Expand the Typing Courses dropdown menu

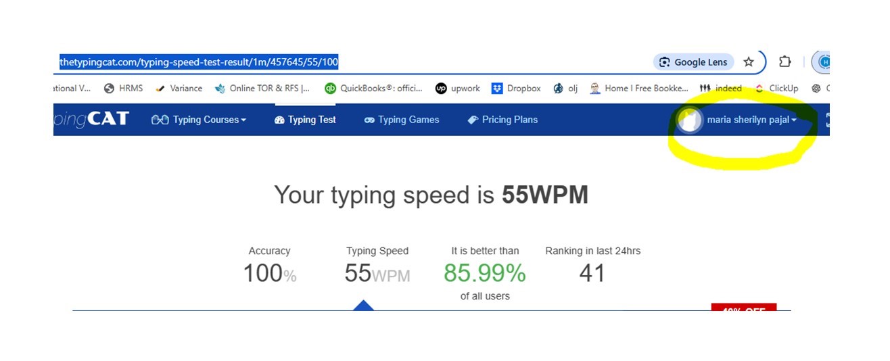pyautogui.click(x=199, y=120)
